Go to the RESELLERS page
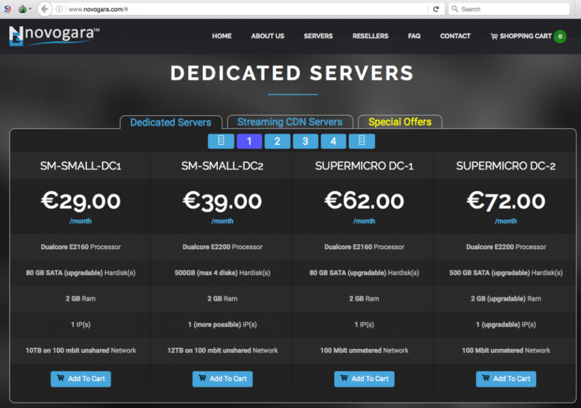Viewport: 581px width, 408px height. tap(370, 36)
